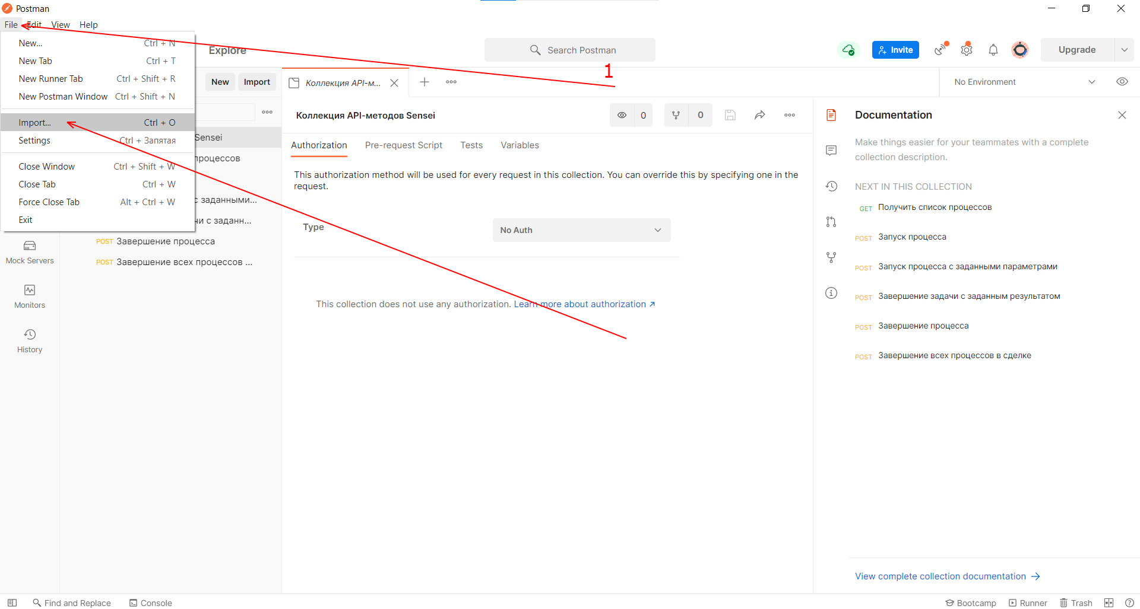Open Learn more about authorization link
Viewport: 1140px width, 609px height.
(584, 304)
